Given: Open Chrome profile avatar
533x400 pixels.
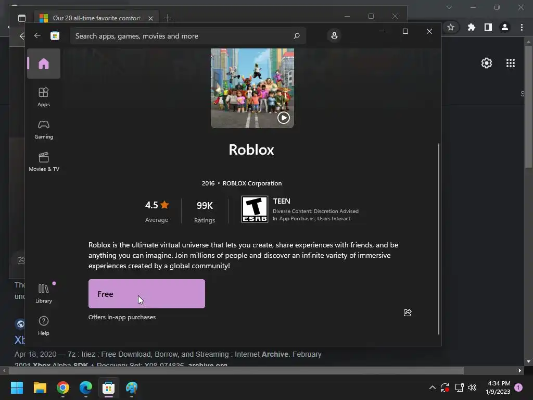Looking at the screenshot, I should click(505, 27).
